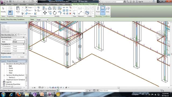Collapse the Translation in properties group

(x=24, y=44)
